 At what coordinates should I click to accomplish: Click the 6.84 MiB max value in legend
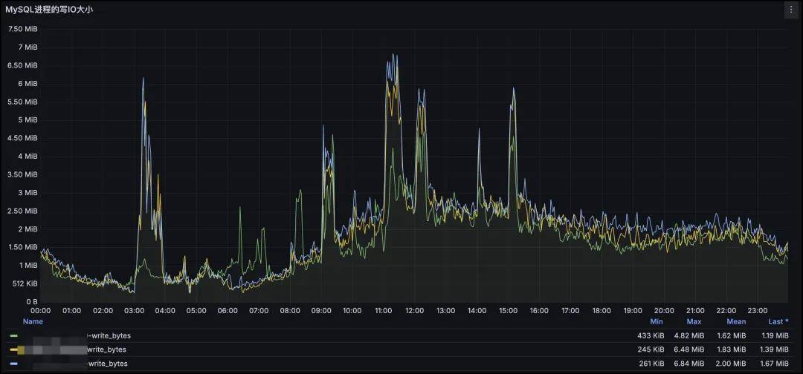[x=692, y=364]
